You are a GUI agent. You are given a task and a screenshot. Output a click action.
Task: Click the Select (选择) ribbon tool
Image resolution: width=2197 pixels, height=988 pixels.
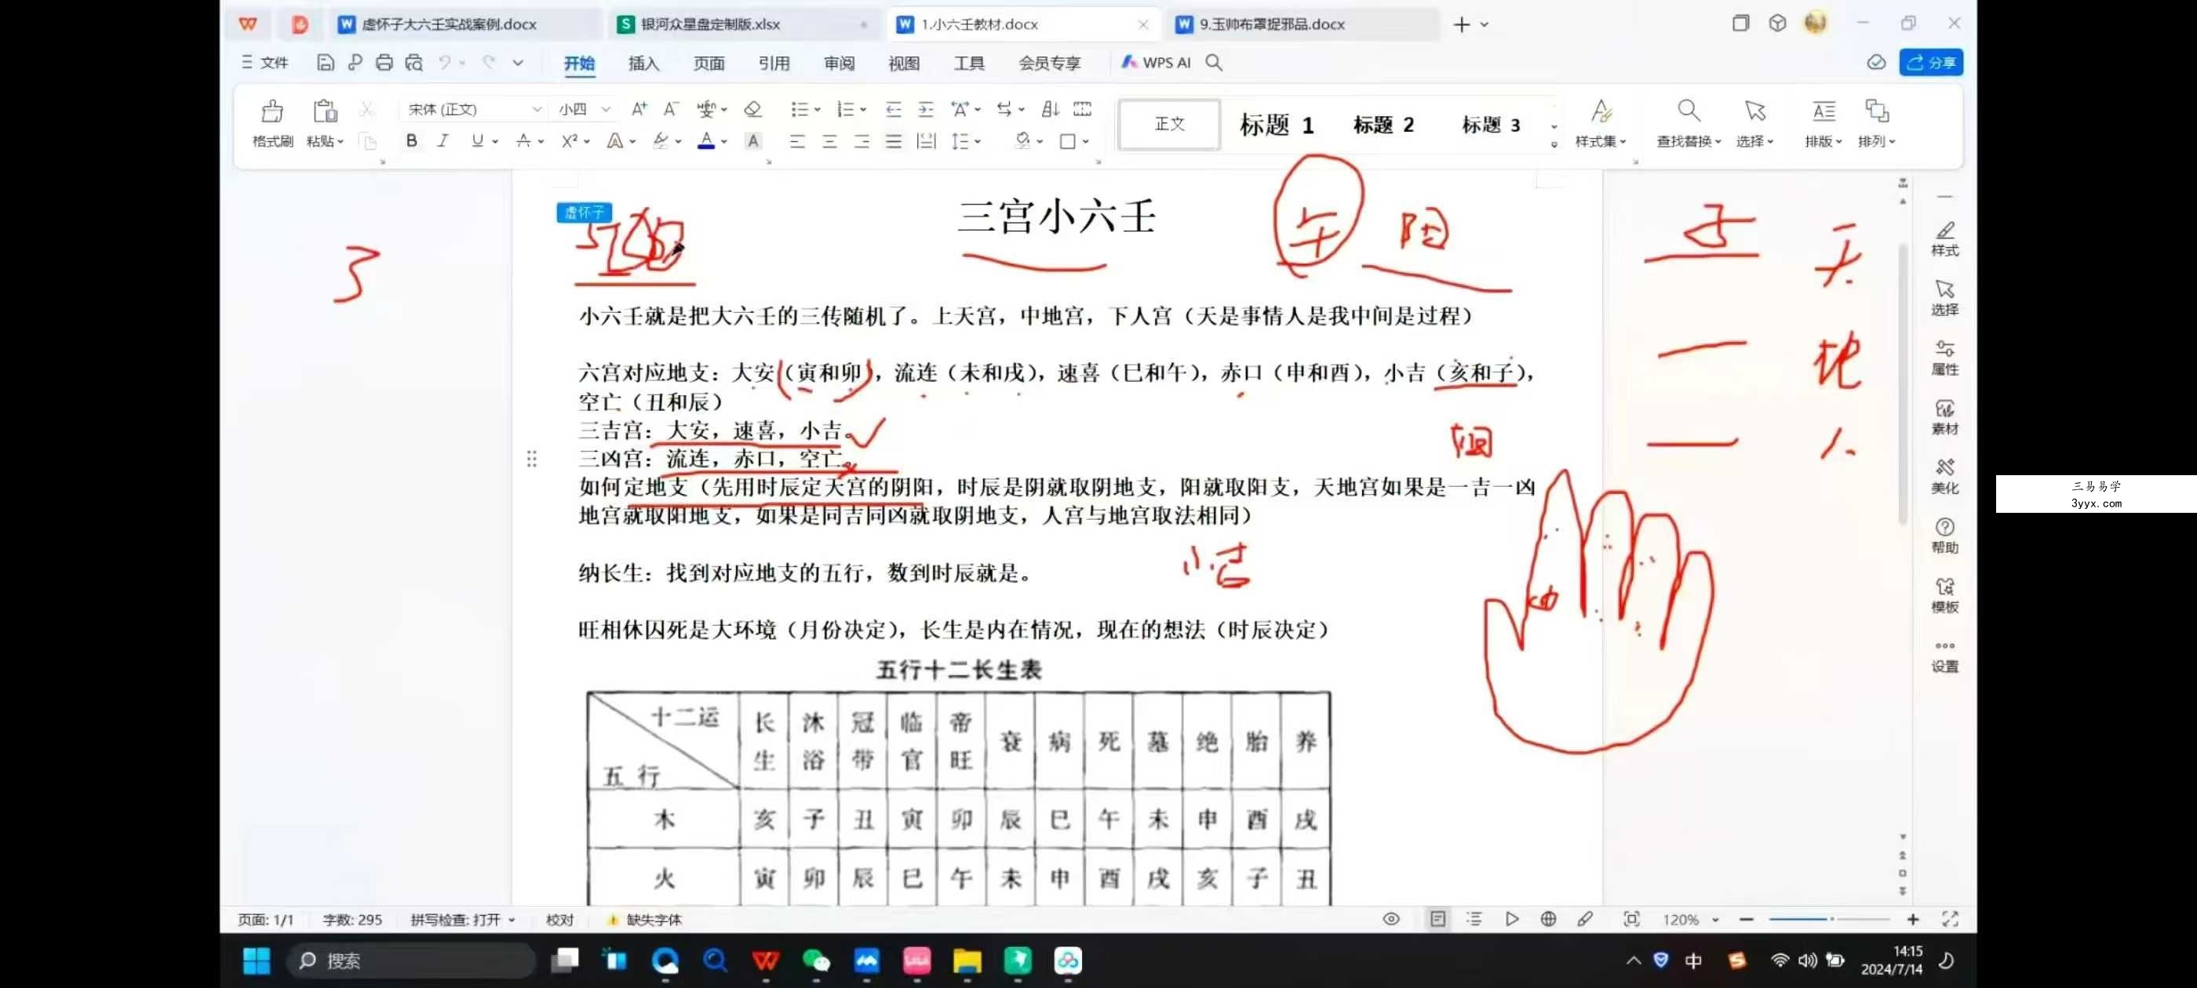pyautogui.click(x=1754, y=123)
